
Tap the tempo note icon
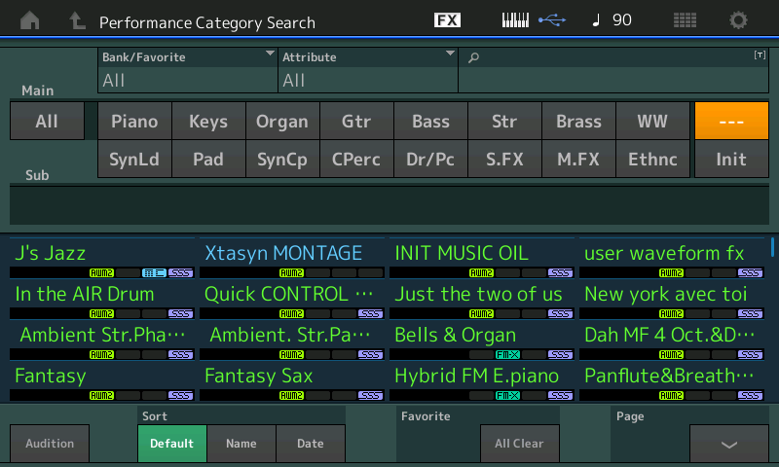(597, 20)
